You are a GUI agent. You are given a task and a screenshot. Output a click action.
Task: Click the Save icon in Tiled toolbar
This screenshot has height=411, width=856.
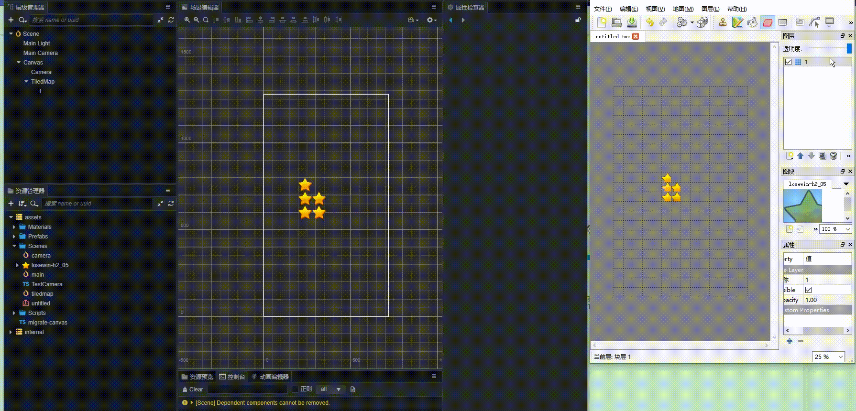click(x=632, y=22)
